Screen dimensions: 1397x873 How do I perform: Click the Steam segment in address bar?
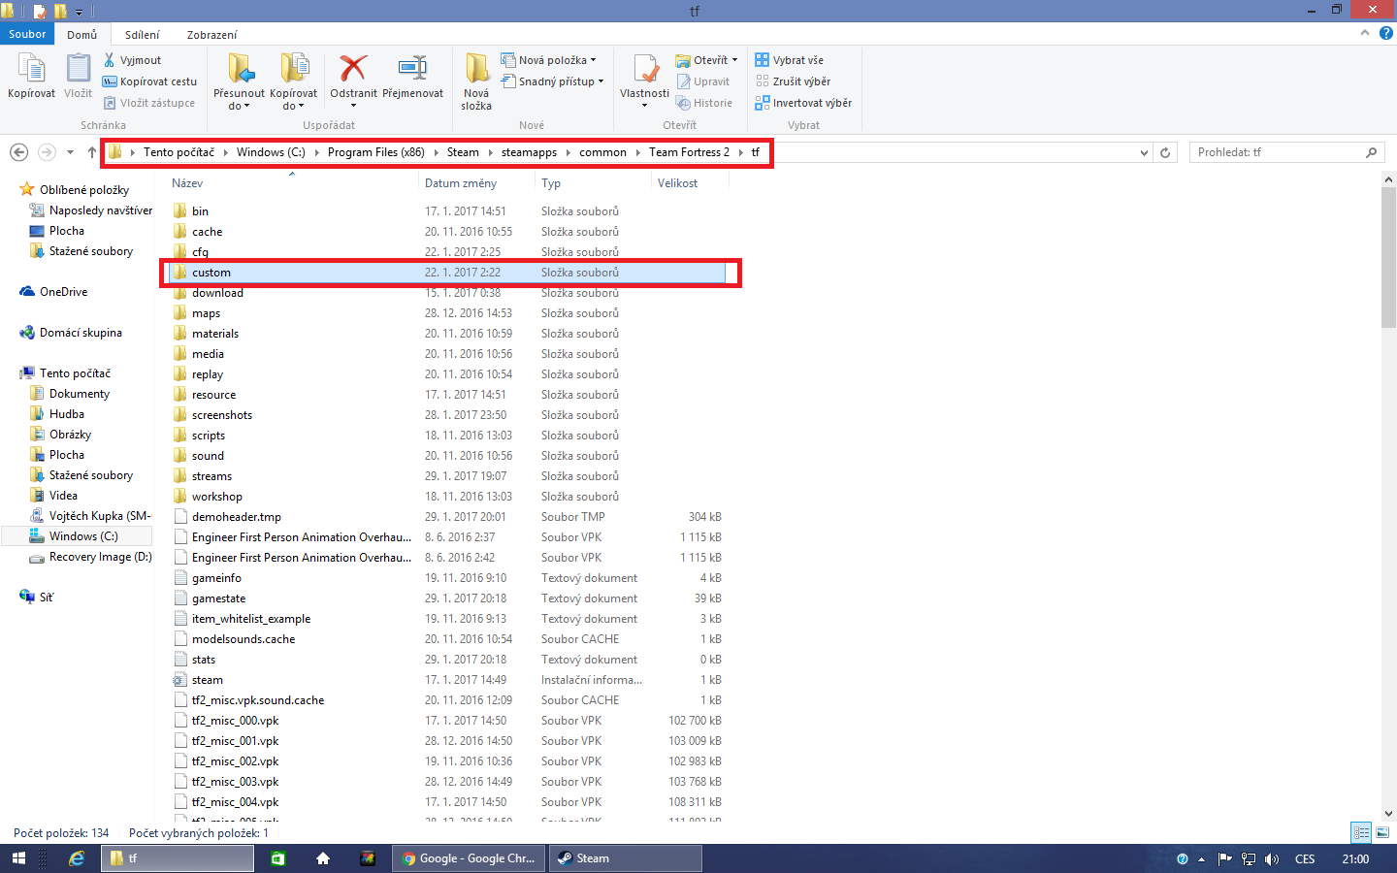pos(463,152)
